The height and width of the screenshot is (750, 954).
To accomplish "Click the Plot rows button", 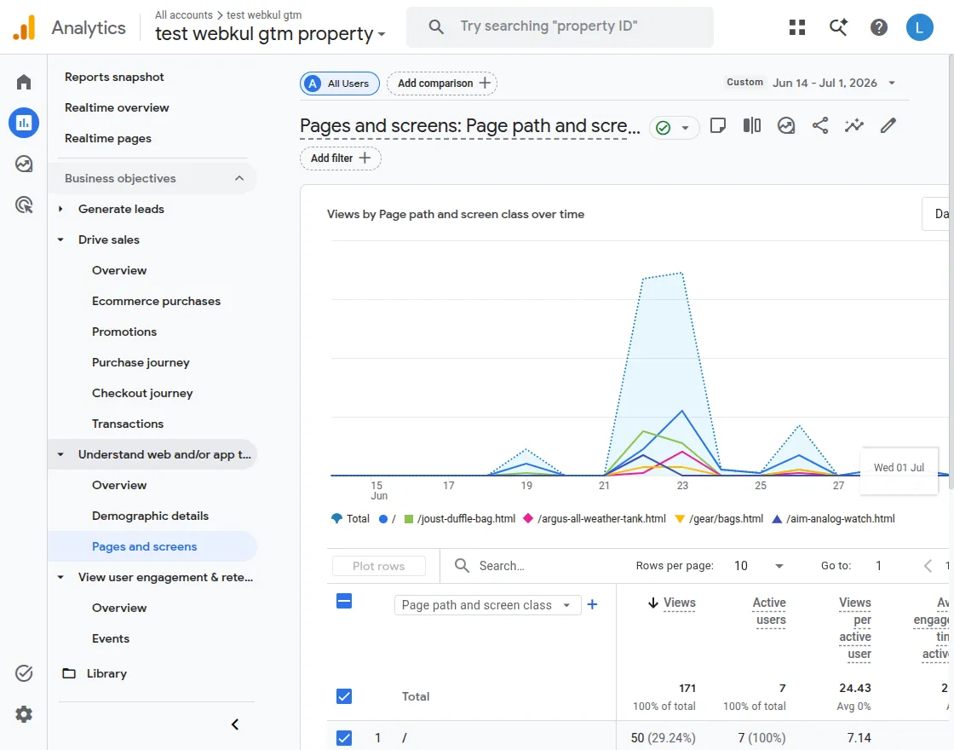I will point(378,566).
